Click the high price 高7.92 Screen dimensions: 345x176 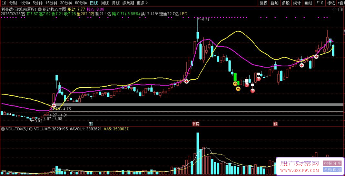45,14
